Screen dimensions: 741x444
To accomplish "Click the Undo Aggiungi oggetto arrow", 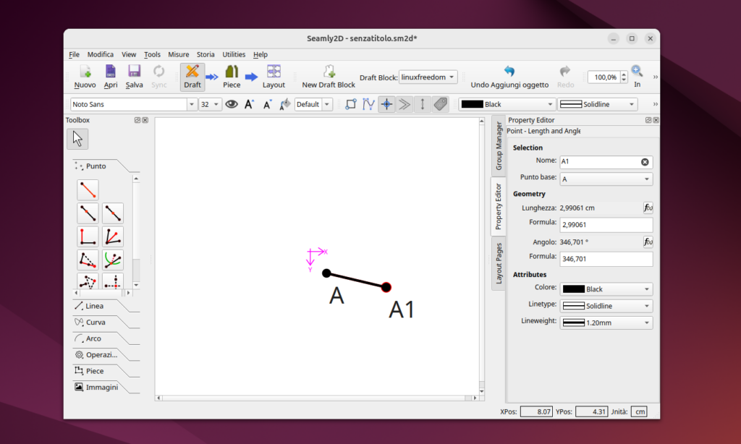I will coord(509,72).
